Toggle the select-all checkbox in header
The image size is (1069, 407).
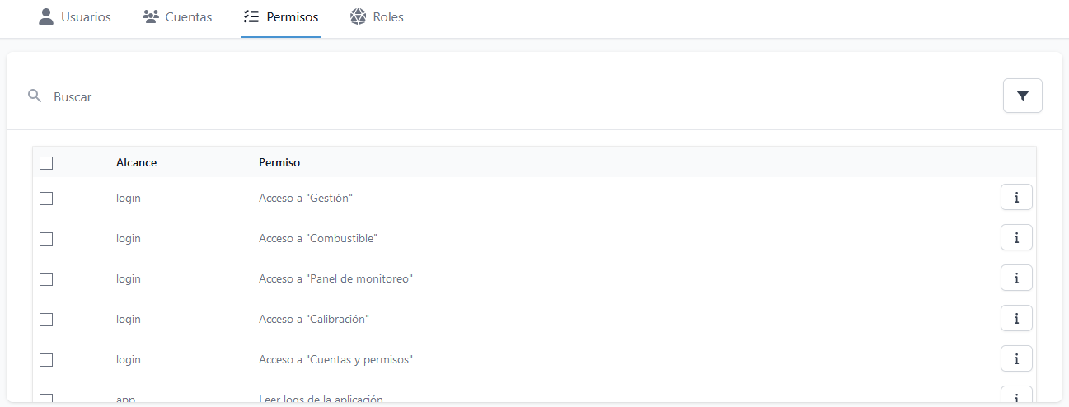(46, 163)
